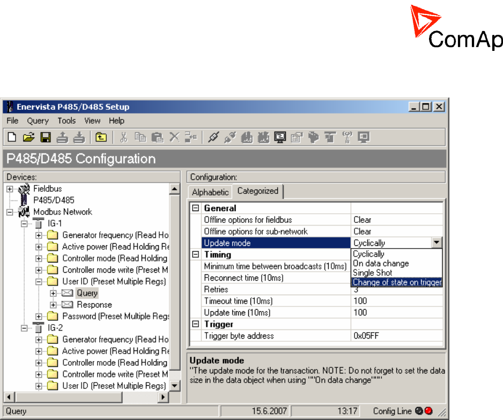503x420 pixels.
Task: Click the Save floppy disk icon
Action: pos(46,137)
